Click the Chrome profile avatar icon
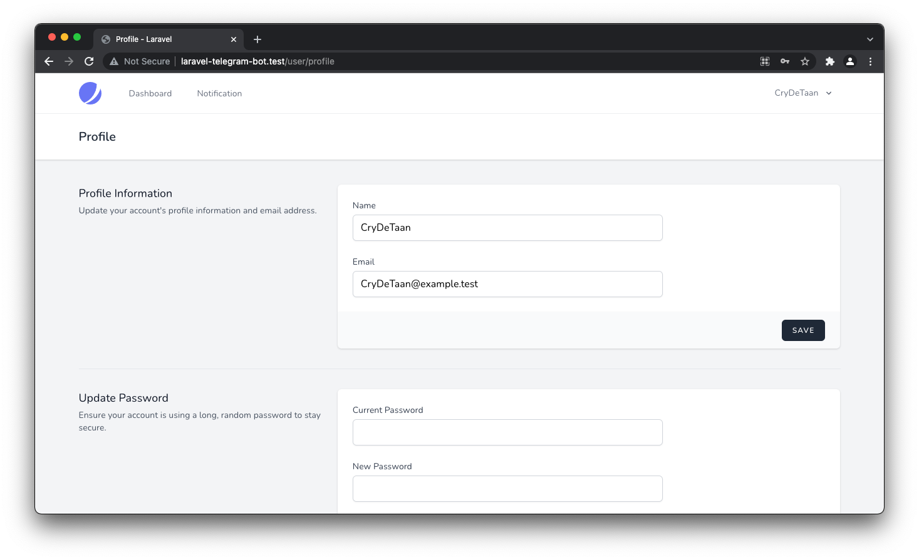Image resolution: width=919 pixels, height=560 pixels. [850, 61]
